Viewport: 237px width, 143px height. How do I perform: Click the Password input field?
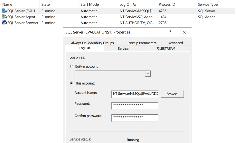pyautogui.click(x=135, y=105)
